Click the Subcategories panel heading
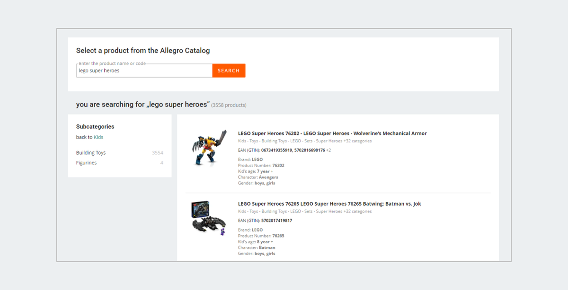Image resolution: width=568 pixels, height=290 pixels. click(95, 127)
